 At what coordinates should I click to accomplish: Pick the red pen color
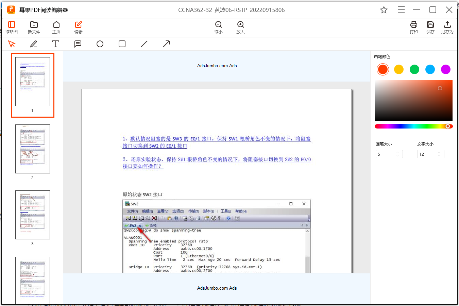[x=383, y=69]
